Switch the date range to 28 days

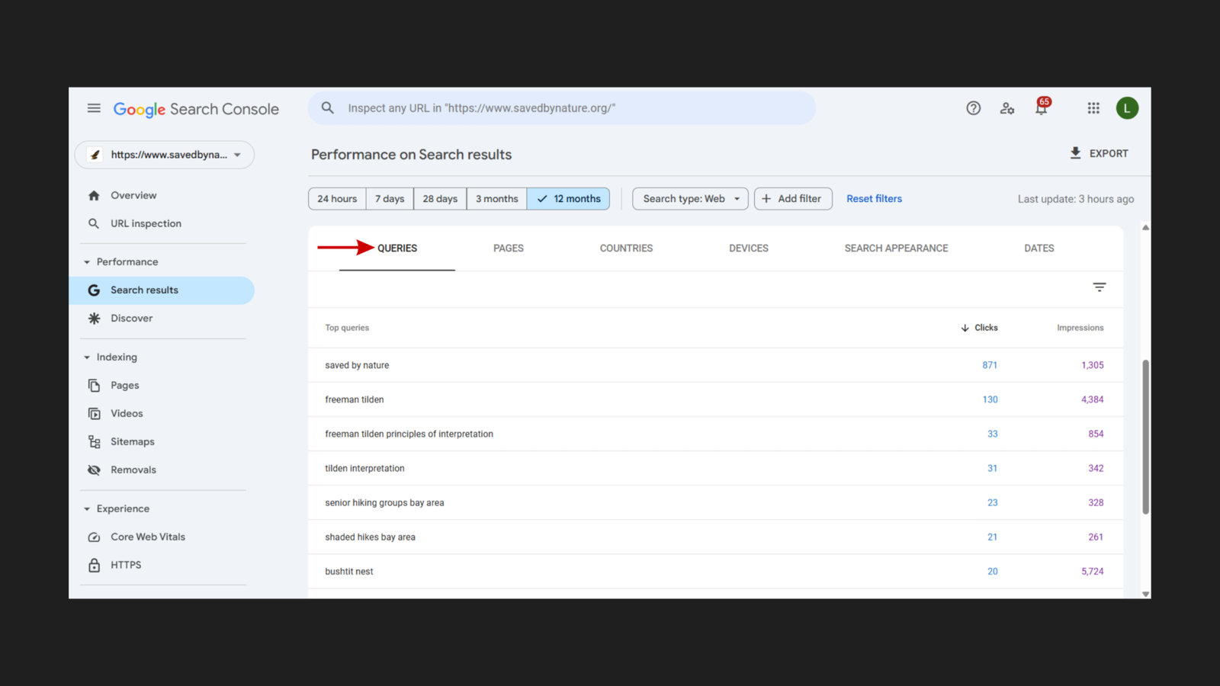439,198
